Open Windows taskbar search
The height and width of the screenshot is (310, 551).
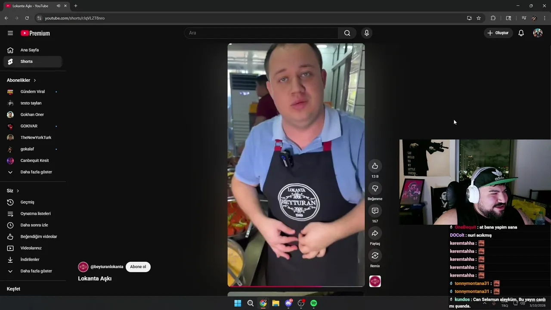(251, 303)
